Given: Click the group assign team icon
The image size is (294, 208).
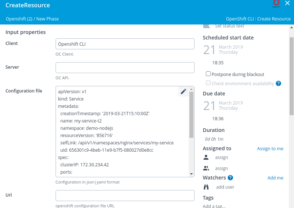Looking at the screenshot, I should (206, 168).
